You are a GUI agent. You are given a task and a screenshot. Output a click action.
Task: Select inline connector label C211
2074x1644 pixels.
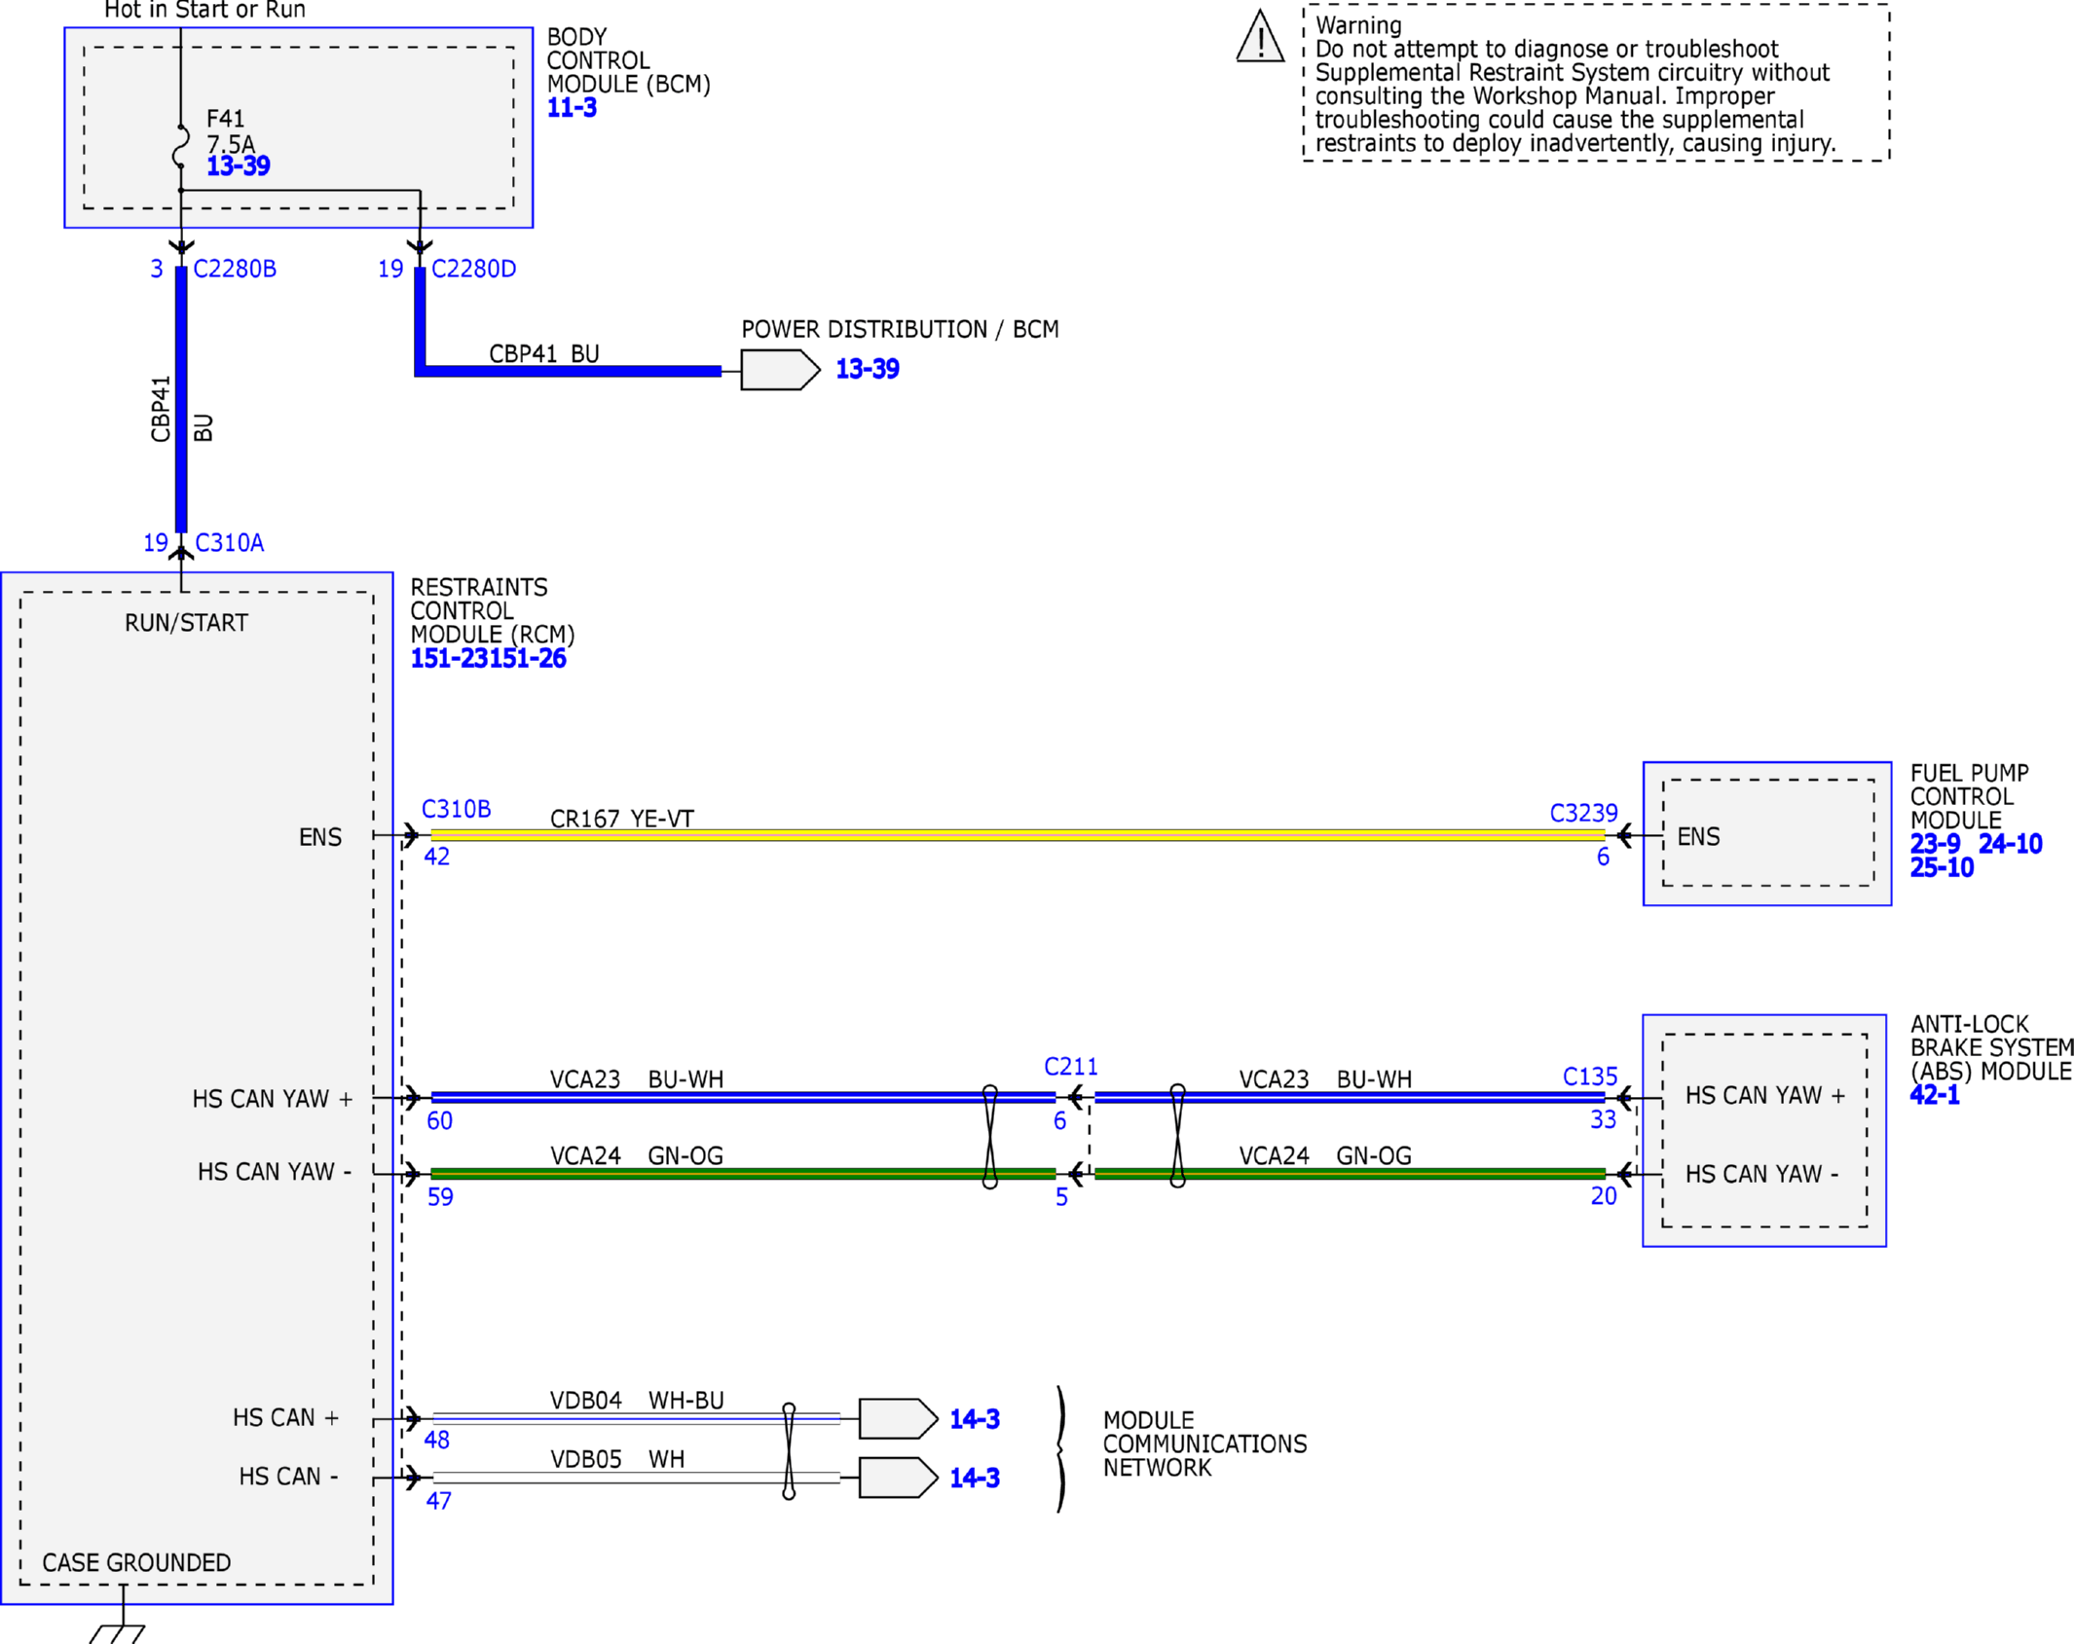pos(1070,1067)
